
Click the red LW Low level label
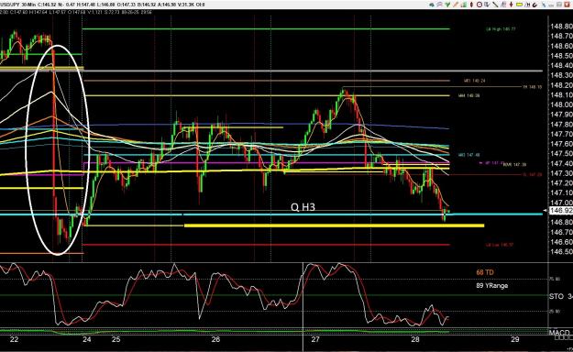click(500, 245)
